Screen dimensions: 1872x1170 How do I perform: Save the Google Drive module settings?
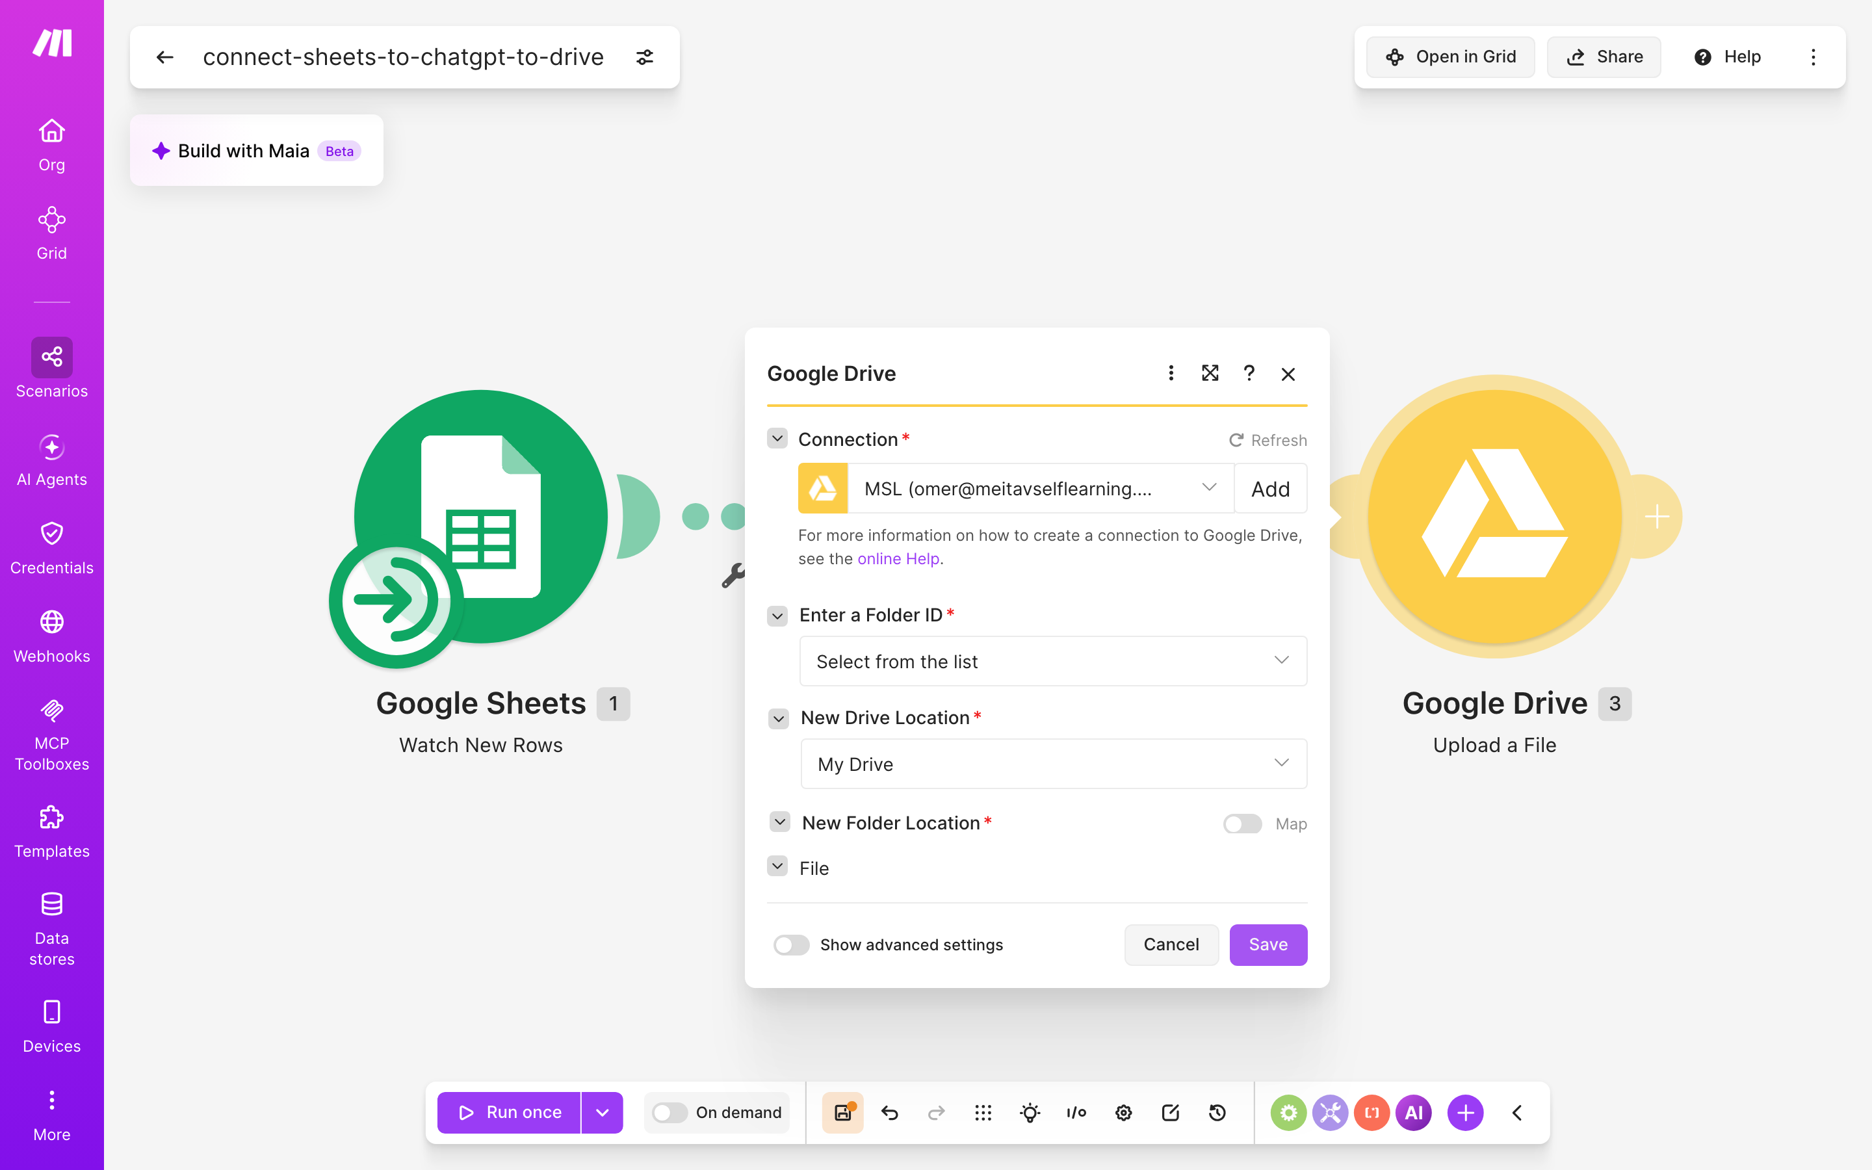(1268, 945)
